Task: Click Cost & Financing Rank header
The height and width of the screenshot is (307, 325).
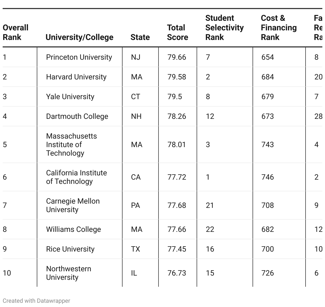Action: (279, 27)
